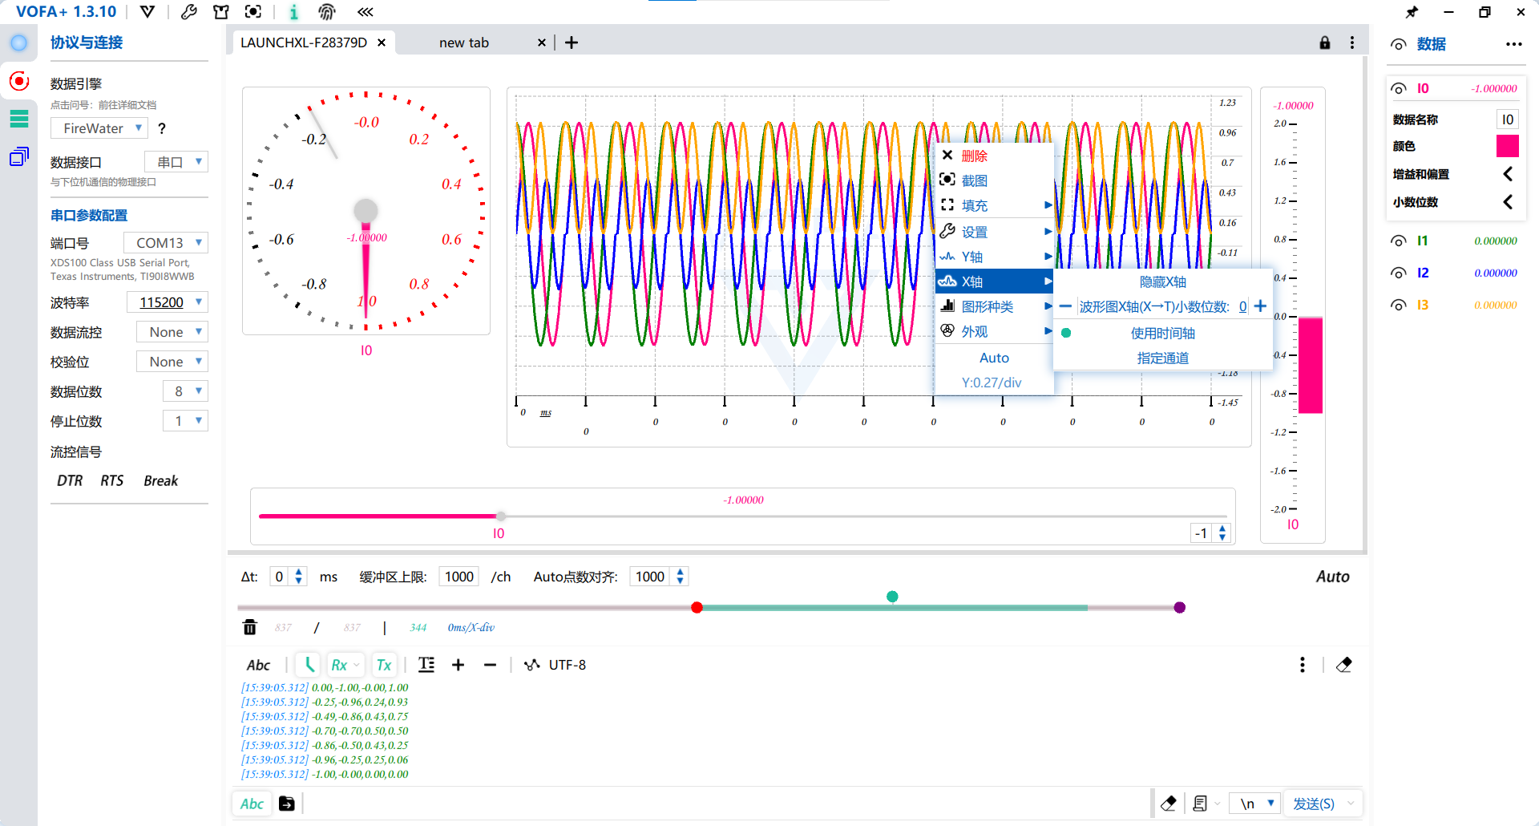This screenshot has height=826, width=1539.
Task: Open the record connection icon in sidebar
Action: coord(19,81)
